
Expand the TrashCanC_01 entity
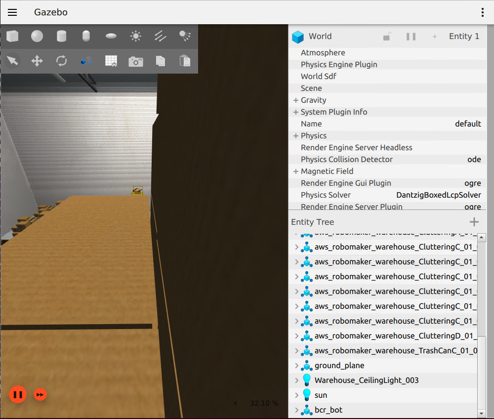coord(296,351)
